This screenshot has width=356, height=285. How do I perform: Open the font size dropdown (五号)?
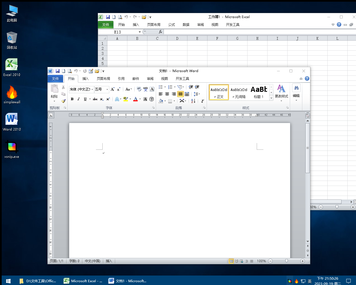click(x=107, y=89)
